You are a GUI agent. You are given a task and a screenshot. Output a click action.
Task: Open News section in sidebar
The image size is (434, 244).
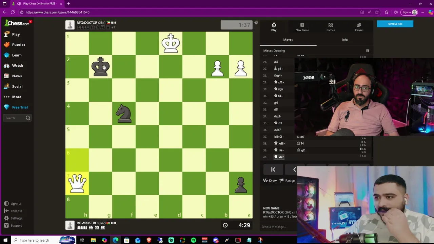point(13,76)
